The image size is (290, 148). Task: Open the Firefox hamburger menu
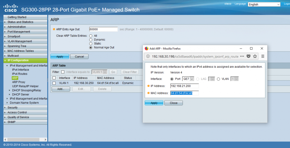tap(263, 56)
